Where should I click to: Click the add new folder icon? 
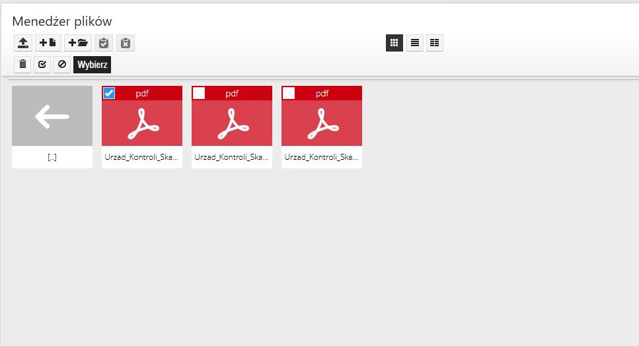pyautogui.click(x=78, y=44)
